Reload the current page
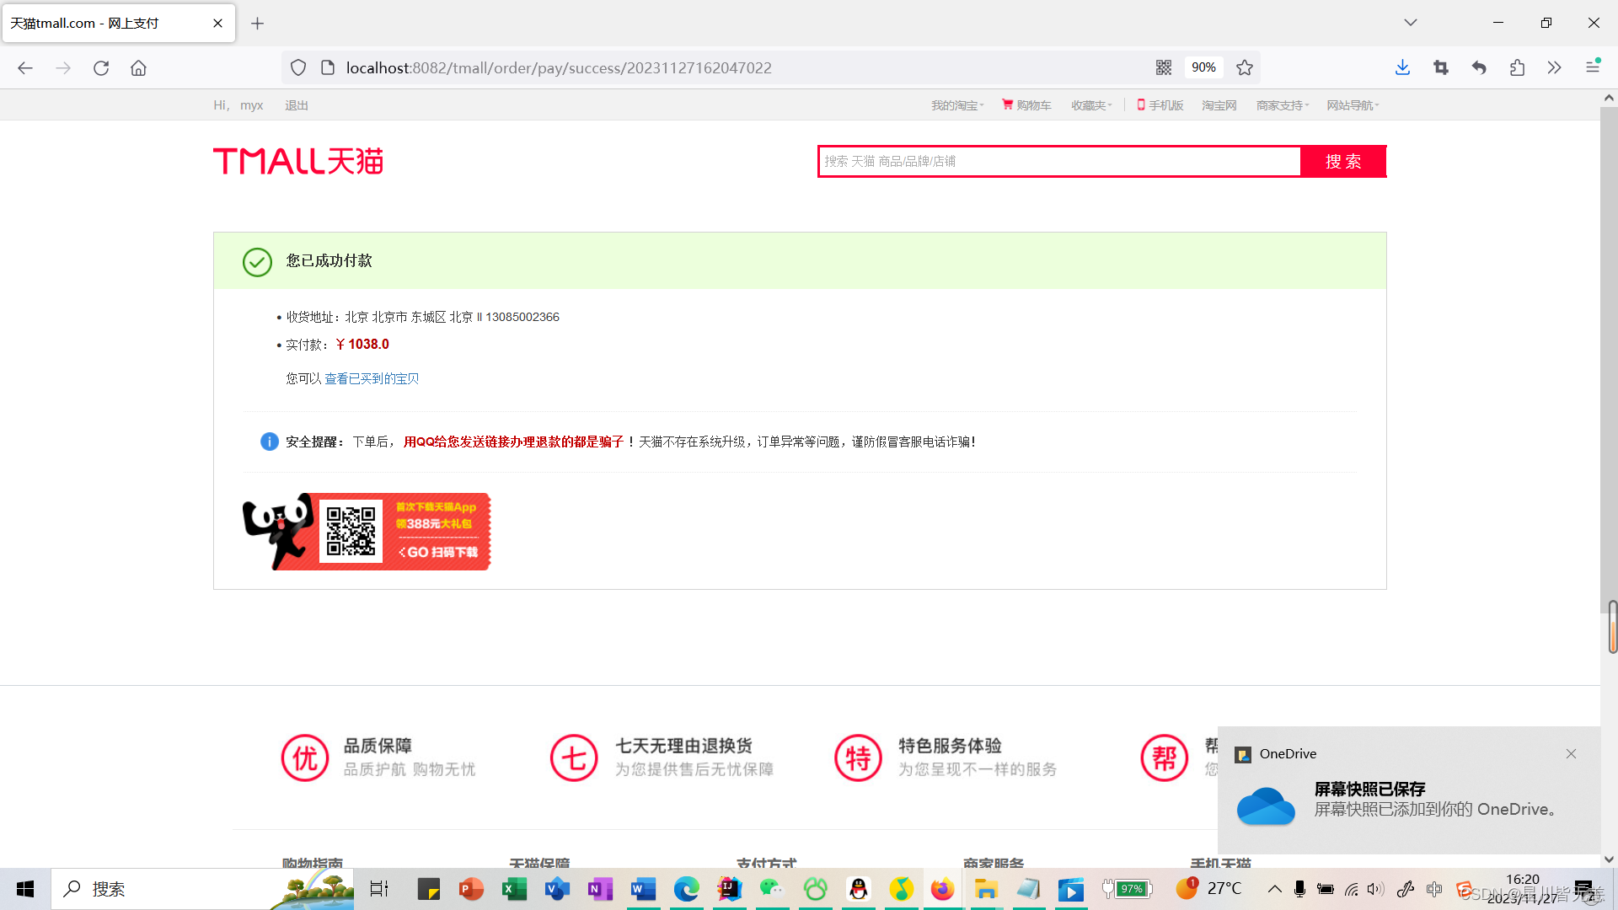This screenshot has height=910, width=1618. pyautogui.click(x=101, y=67)
